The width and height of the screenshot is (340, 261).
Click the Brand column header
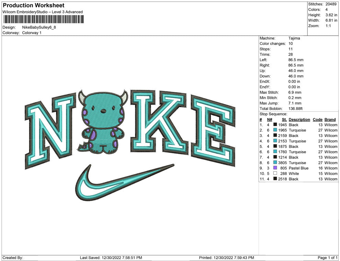pyautogui.click(x=330, y=119)
